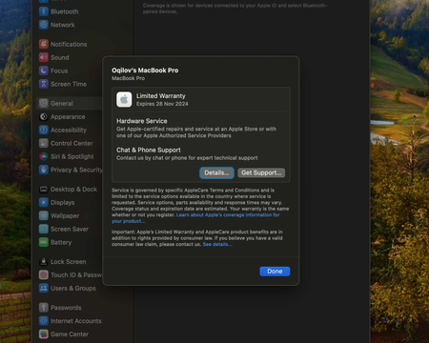
Task: Click the Control Center icon
Action: (x=44, y=143)
